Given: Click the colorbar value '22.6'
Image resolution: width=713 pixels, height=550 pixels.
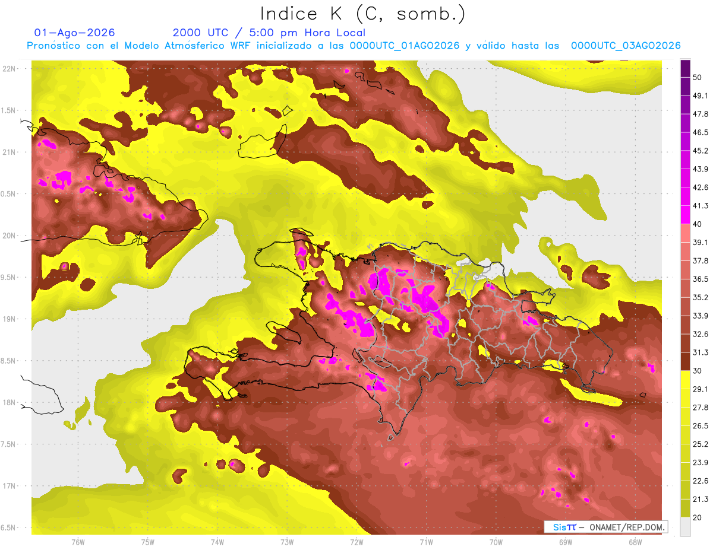Looking at the screenshot, I should click(700, 481).
